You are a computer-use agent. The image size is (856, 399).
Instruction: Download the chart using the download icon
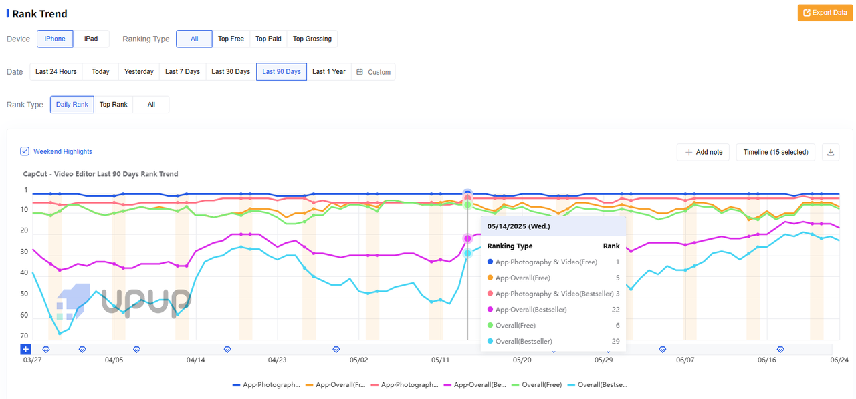click(x=831, y=152)
